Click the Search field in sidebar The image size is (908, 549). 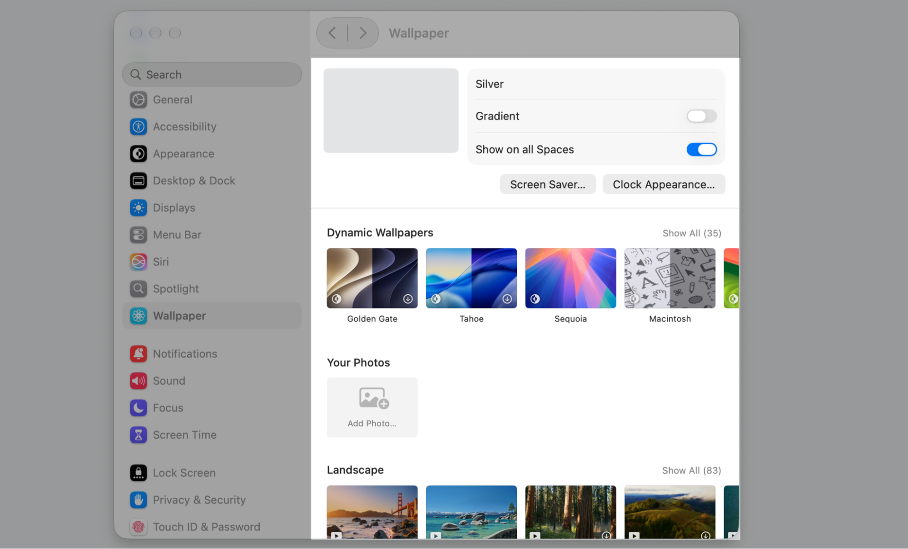[212, 74]
